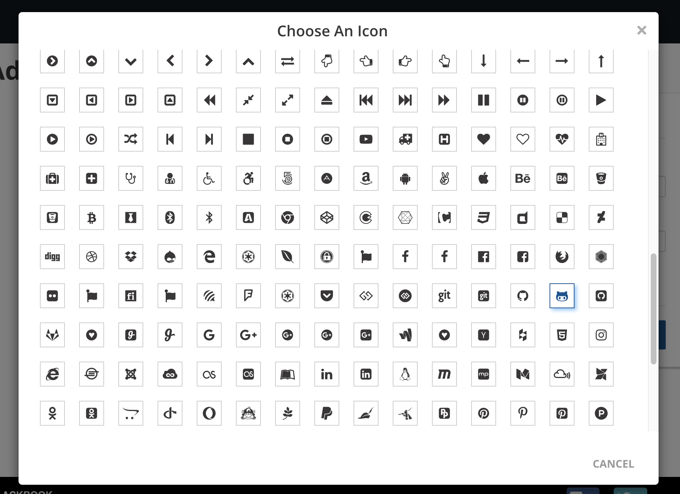Choose the solid black heart icon
The width and height of the screenshot is (680, 494).
(x=484, y=139)
